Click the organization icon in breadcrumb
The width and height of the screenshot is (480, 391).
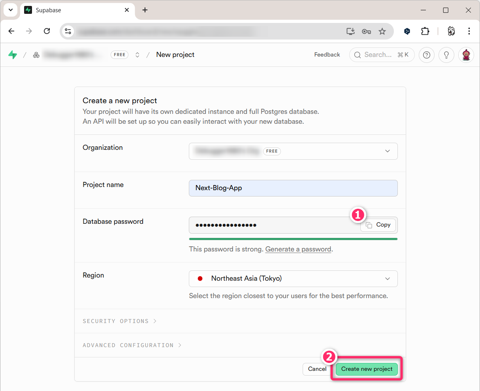36,55
